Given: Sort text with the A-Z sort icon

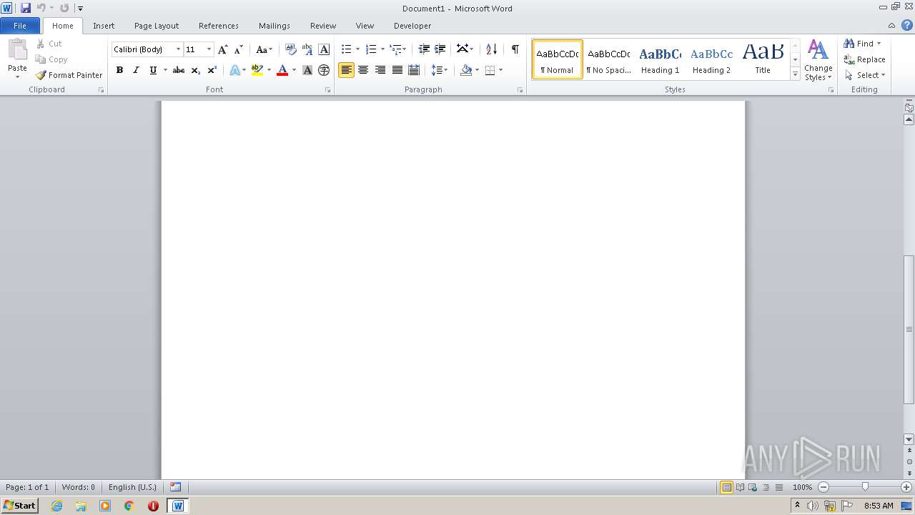Looking at the screenshot, I should click(491, 49).
